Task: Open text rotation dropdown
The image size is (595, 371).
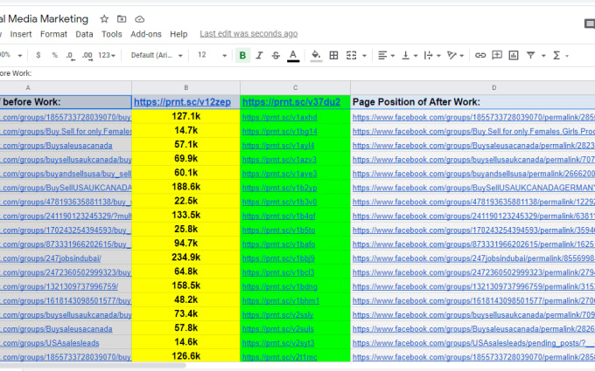Action: [455, 56]
